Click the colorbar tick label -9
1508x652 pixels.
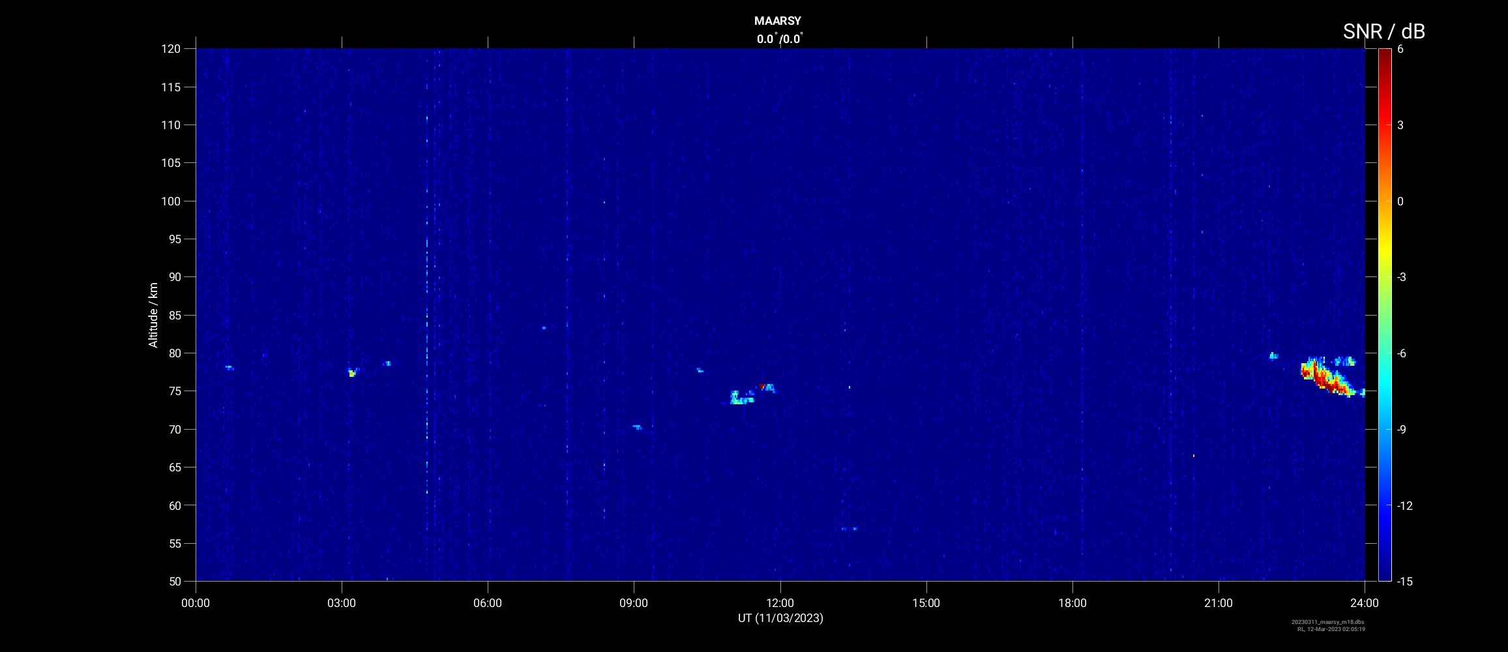click(1402, 429)
